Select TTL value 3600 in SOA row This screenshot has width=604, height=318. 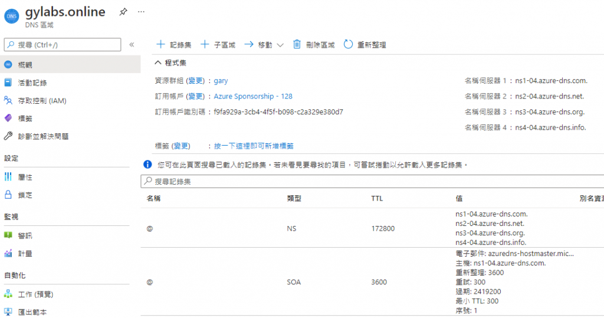click(x=379, y=282)
